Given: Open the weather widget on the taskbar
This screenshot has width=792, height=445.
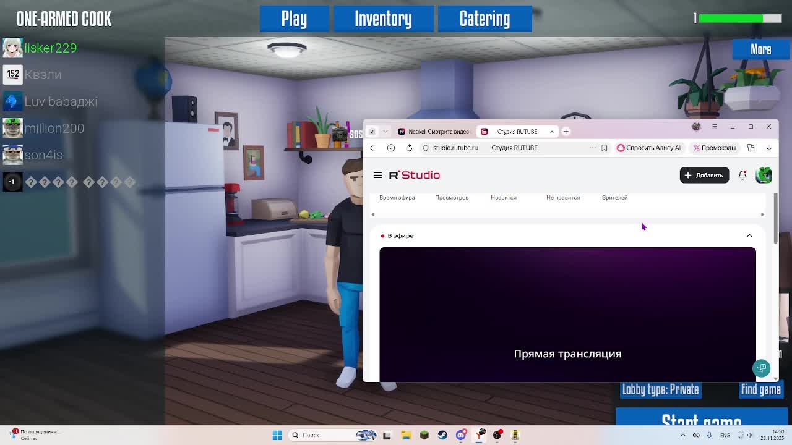Looking at the screenshot, I should pyautogui.click(x=36, y=435).
